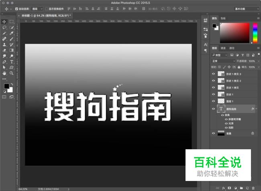Select the Move tool in toolbox

(4, 22)
